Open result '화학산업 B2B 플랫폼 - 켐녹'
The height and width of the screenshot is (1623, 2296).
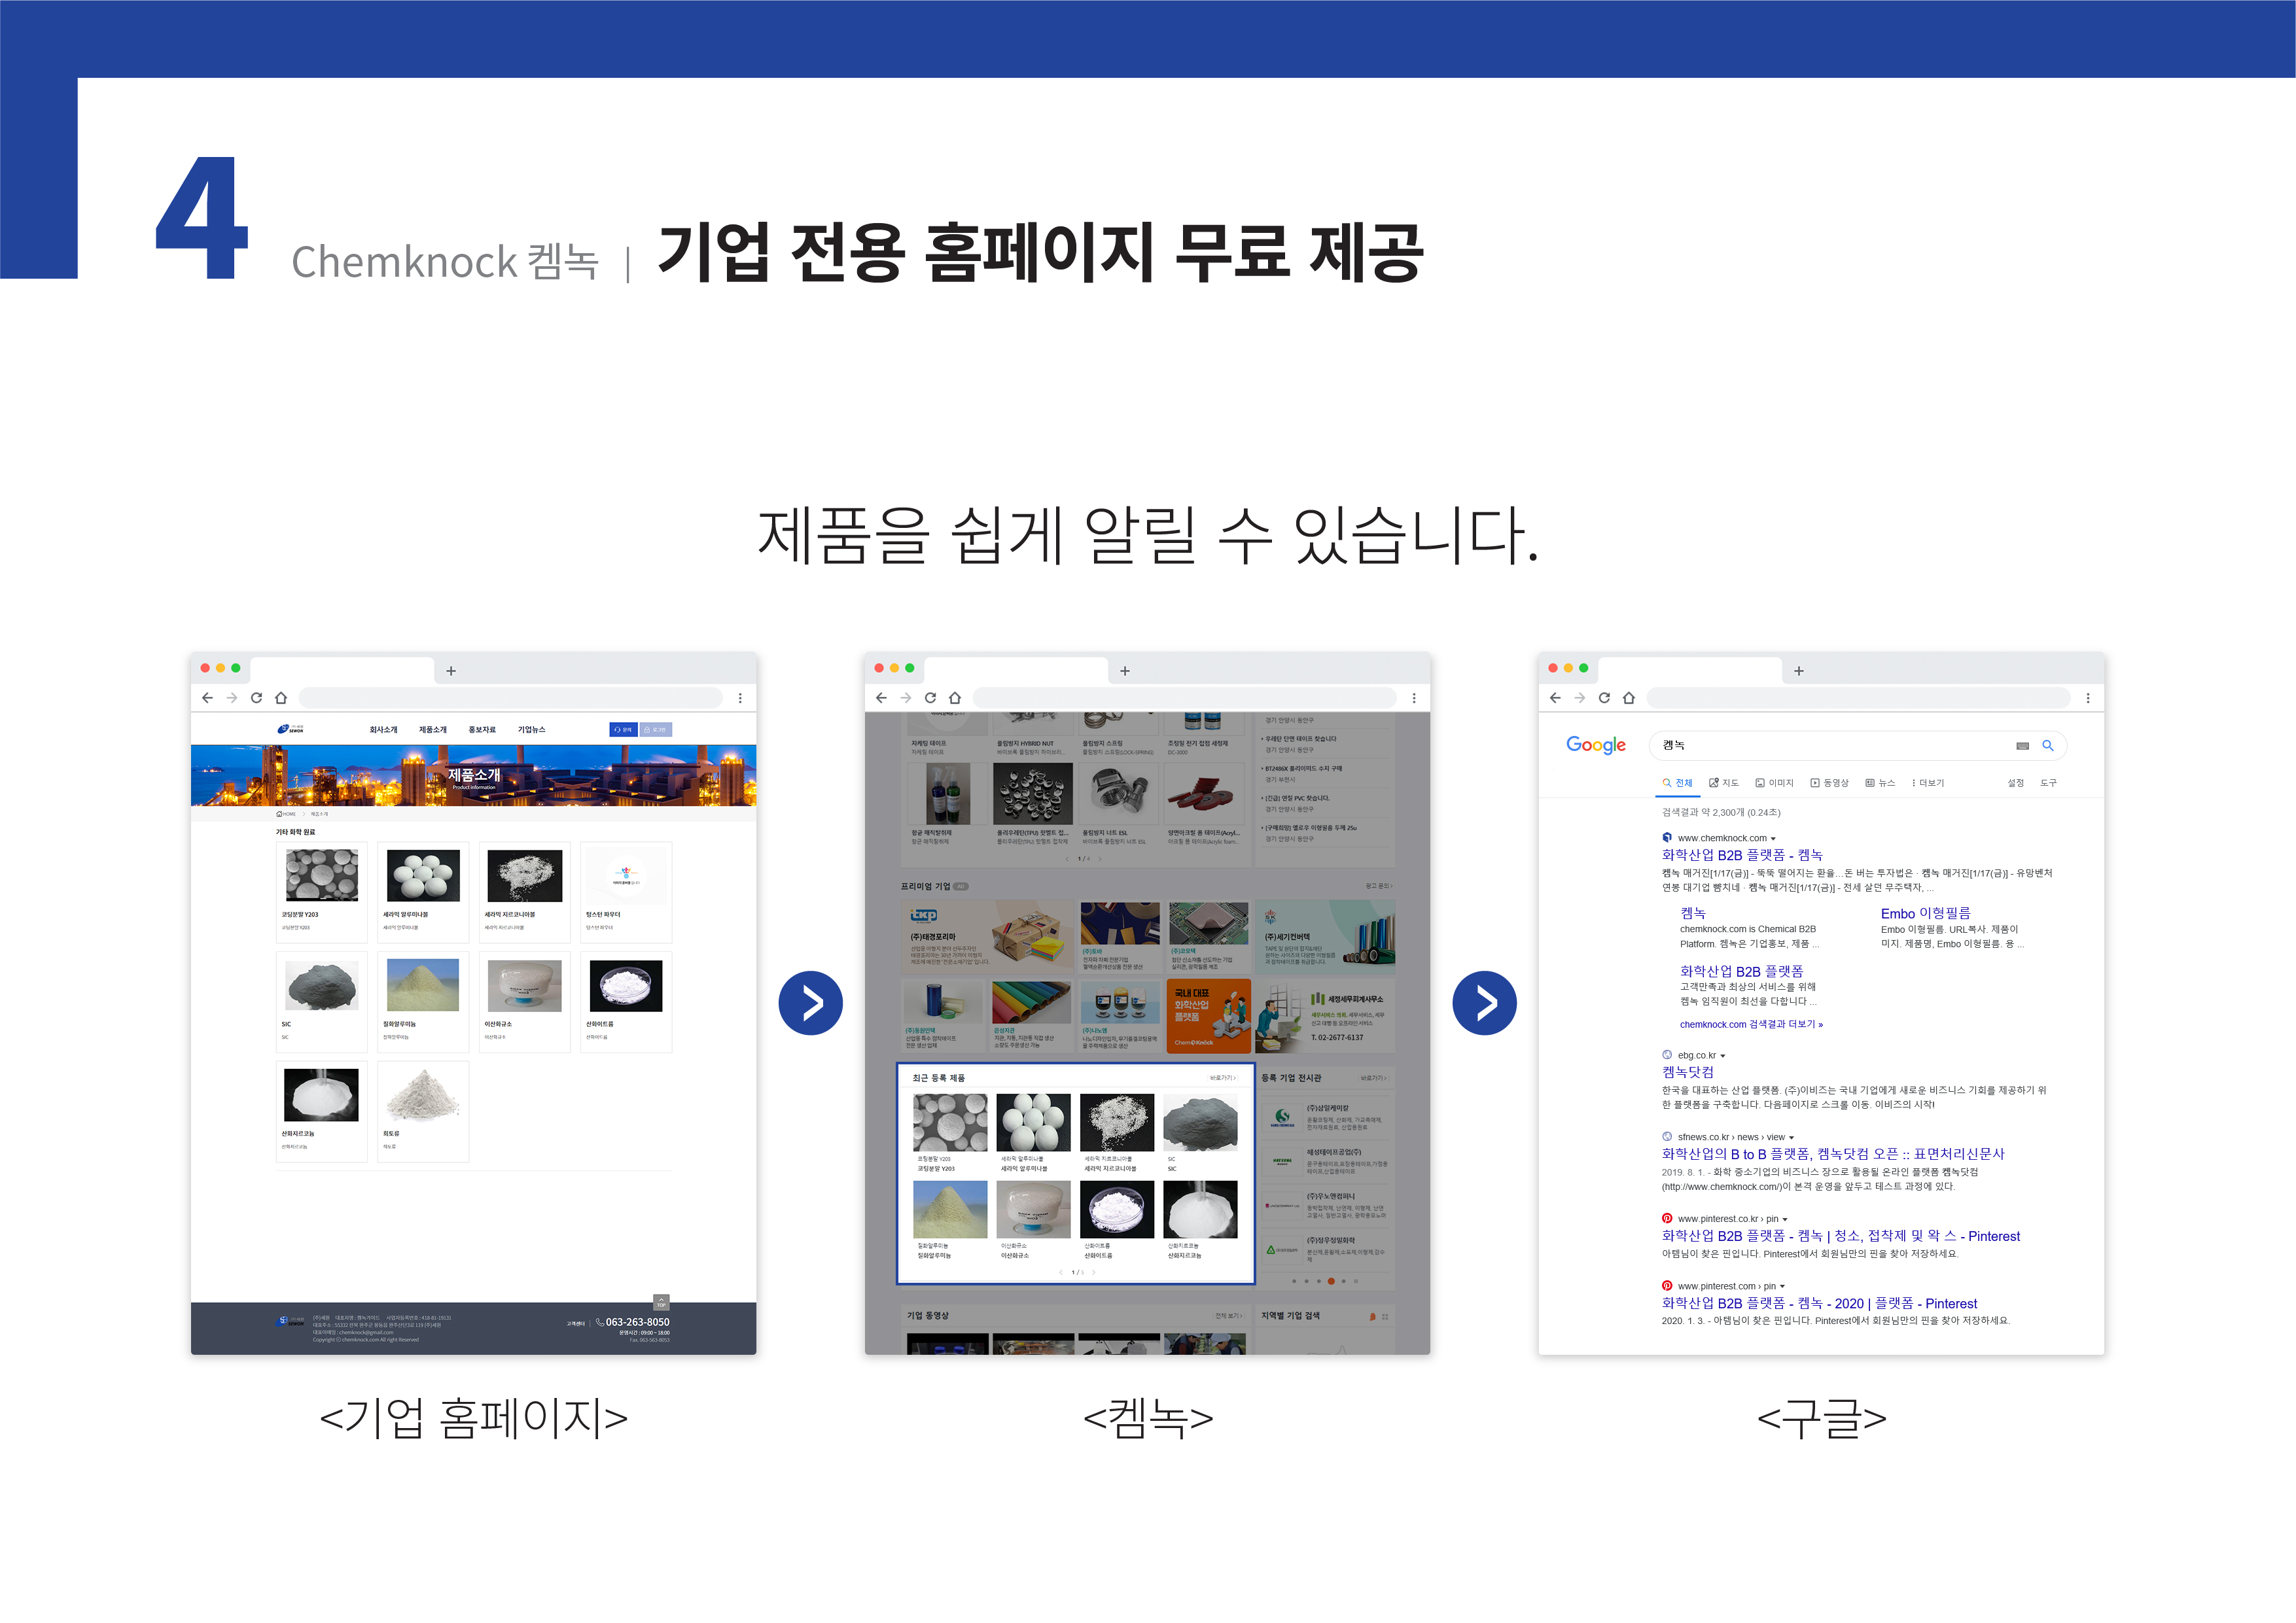click(1742, 855)
